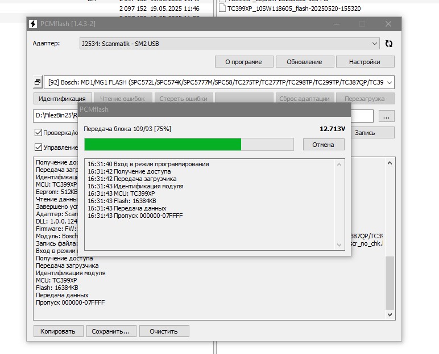Image resolution: width=439 pixels, height=354 pixels.
Task: Click the Обновление button
Action: tap(305, 62)
